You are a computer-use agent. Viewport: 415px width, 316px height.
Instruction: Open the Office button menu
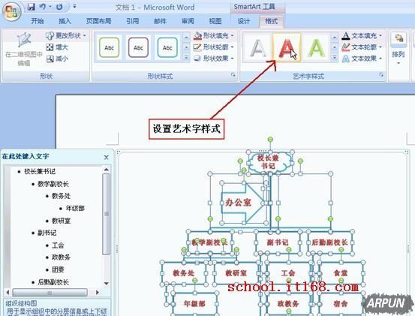tap(11, 12)
